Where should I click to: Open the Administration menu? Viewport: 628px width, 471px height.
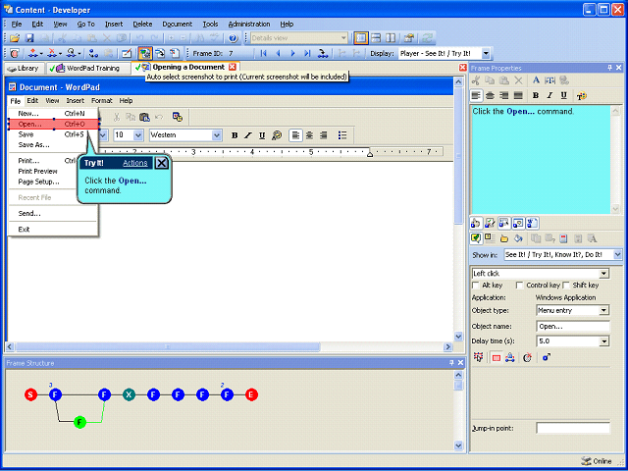click(249, 24)
